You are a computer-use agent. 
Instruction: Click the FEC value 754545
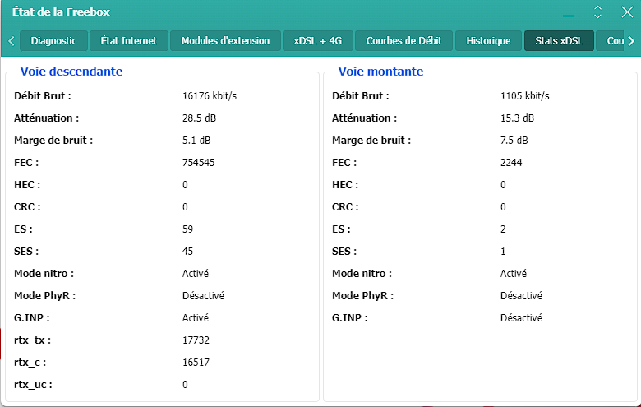click(198, 163)
